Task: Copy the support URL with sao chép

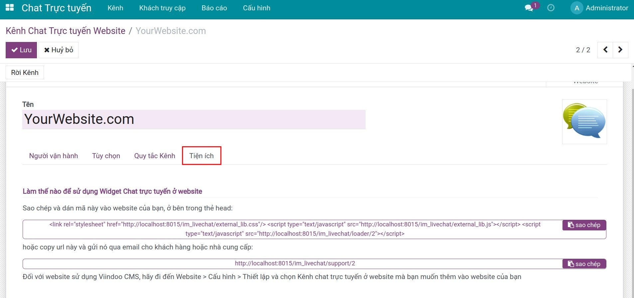Action: pyautogui.click(x=584, y=264)
